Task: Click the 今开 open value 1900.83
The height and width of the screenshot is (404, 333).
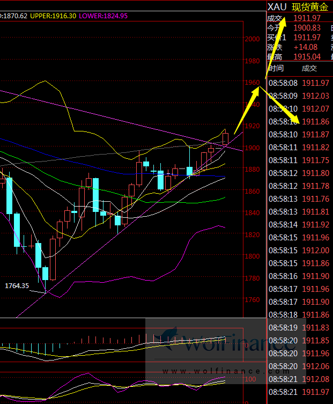Action: pos(307,28)
